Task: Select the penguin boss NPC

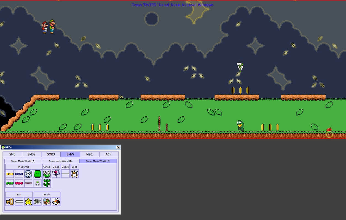Action: pos(74,174)
